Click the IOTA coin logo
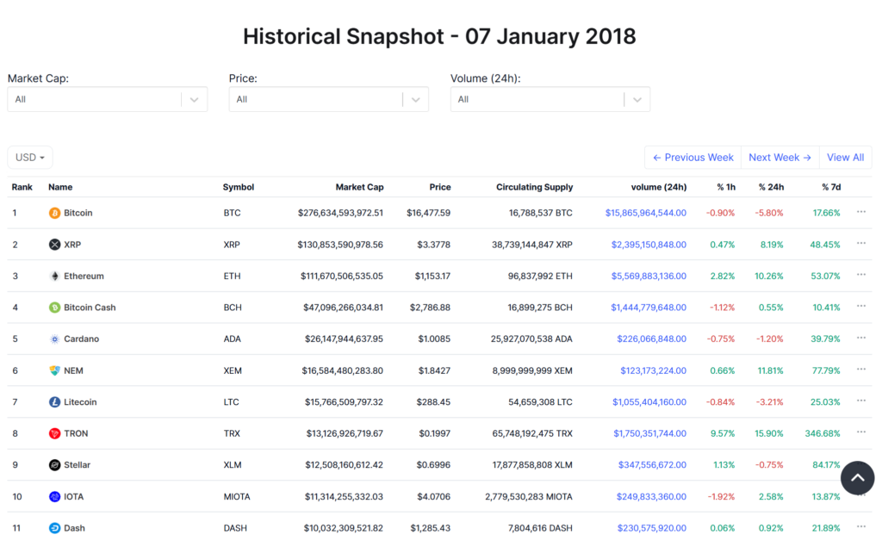882x541 pixels. pyautogui.click(x=54, y=496)
